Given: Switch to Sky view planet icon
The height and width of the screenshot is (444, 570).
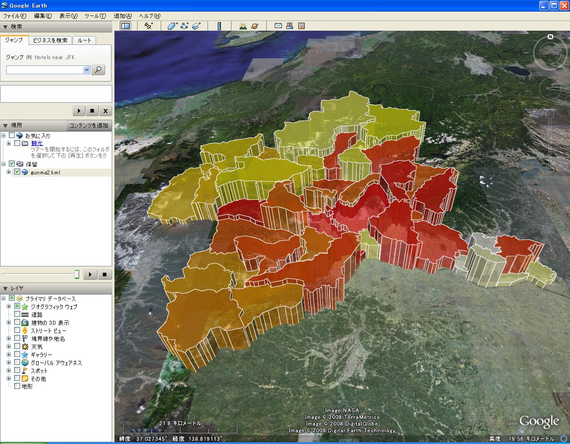Looking at the screenshot, I should point(255,26).
